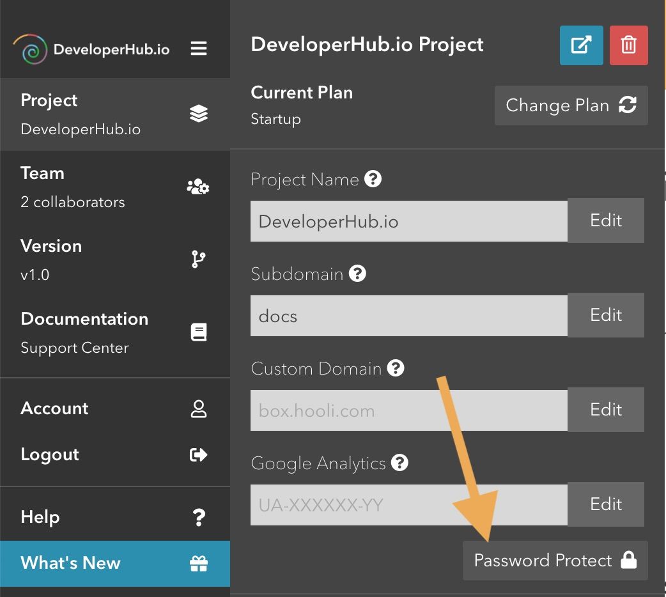Click the team collaborators gear icon
This screenshot has height=597, width=666.
coord(198,187)
